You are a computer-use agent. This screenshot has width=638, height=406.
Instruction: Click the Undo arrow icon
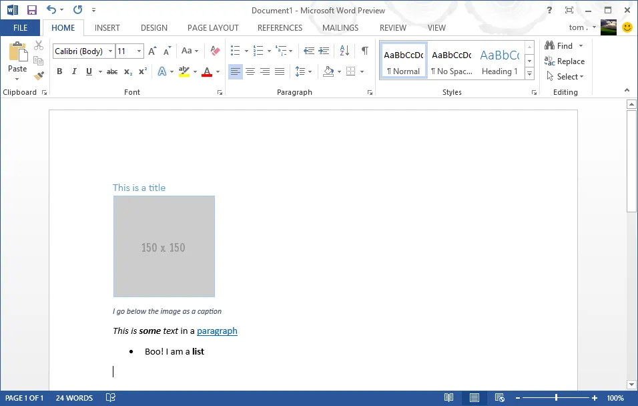(x=51, y=10)
